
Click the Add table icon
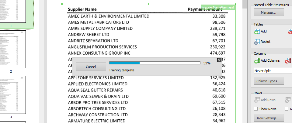257,32
